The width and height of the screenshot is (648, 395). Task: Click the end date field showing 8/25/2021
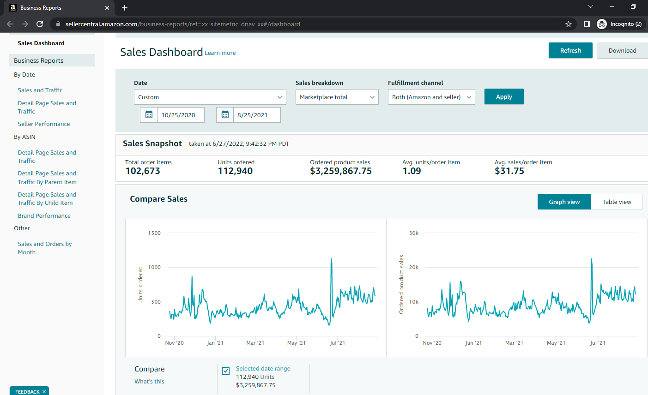point(257,115)
